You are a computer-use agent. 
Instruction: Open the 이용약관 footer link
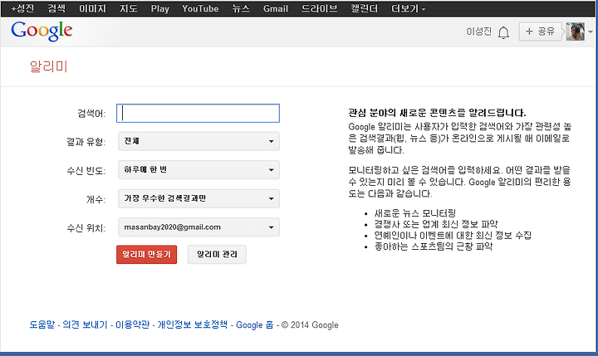tap(132, 324)
